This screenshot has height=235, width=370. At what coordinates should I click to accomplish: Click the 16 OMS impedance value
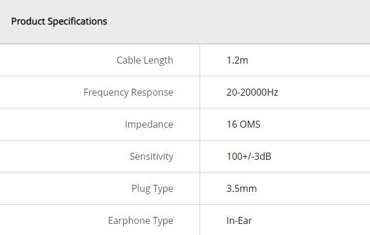(243, 124)
